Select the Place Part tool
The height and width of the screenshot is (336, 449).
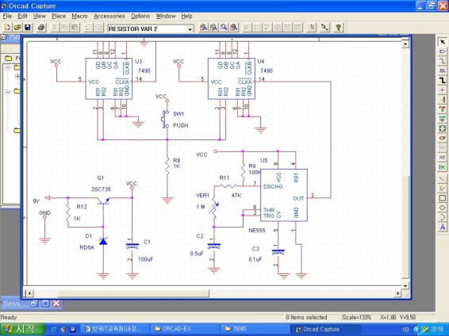[443, 52]
